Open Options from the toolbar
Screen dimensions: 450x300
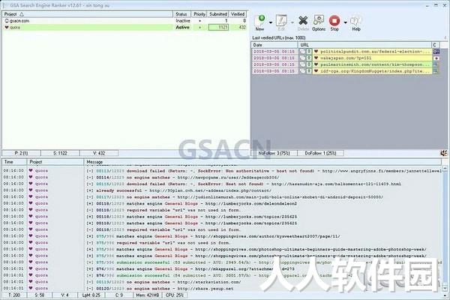point(319,22)
